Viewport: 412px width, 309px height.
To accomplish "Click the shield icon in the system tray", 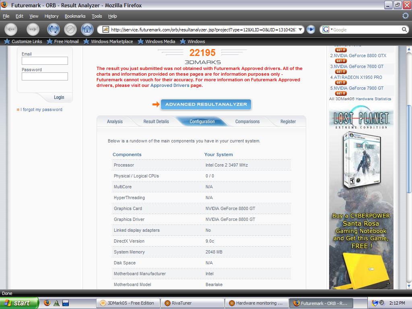I will (x=375, y=303).
